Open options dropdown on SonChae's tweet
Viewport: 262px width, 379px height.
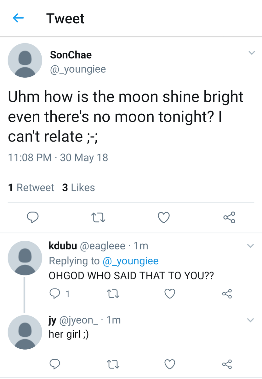251,53
